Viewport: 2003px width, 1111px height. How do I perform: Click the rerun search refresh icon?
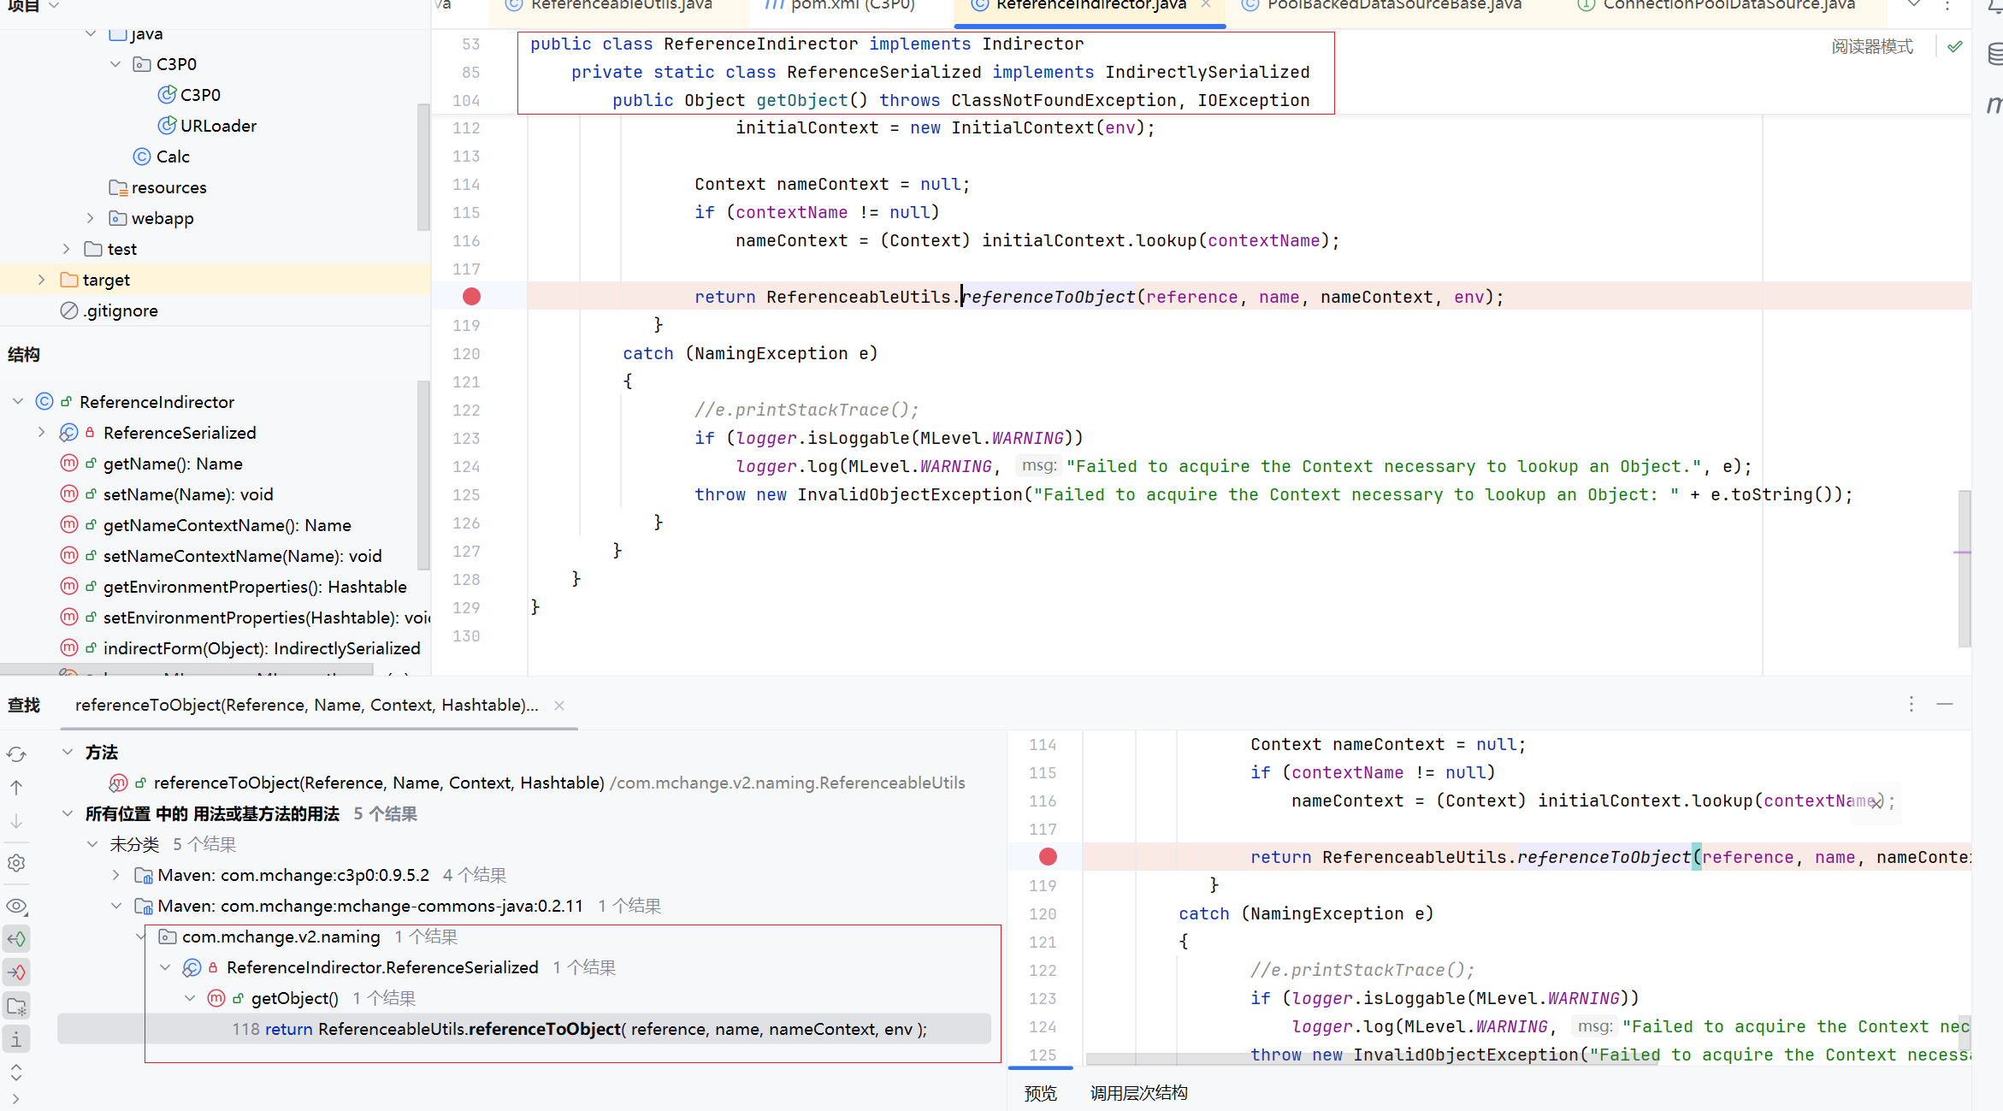16,754
